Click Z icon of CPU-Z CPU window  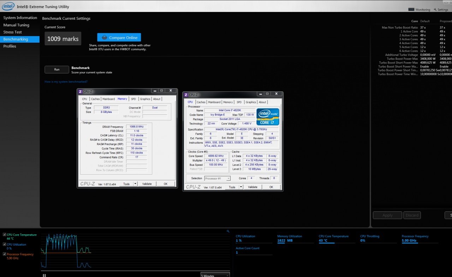click(x=186, y=95)
